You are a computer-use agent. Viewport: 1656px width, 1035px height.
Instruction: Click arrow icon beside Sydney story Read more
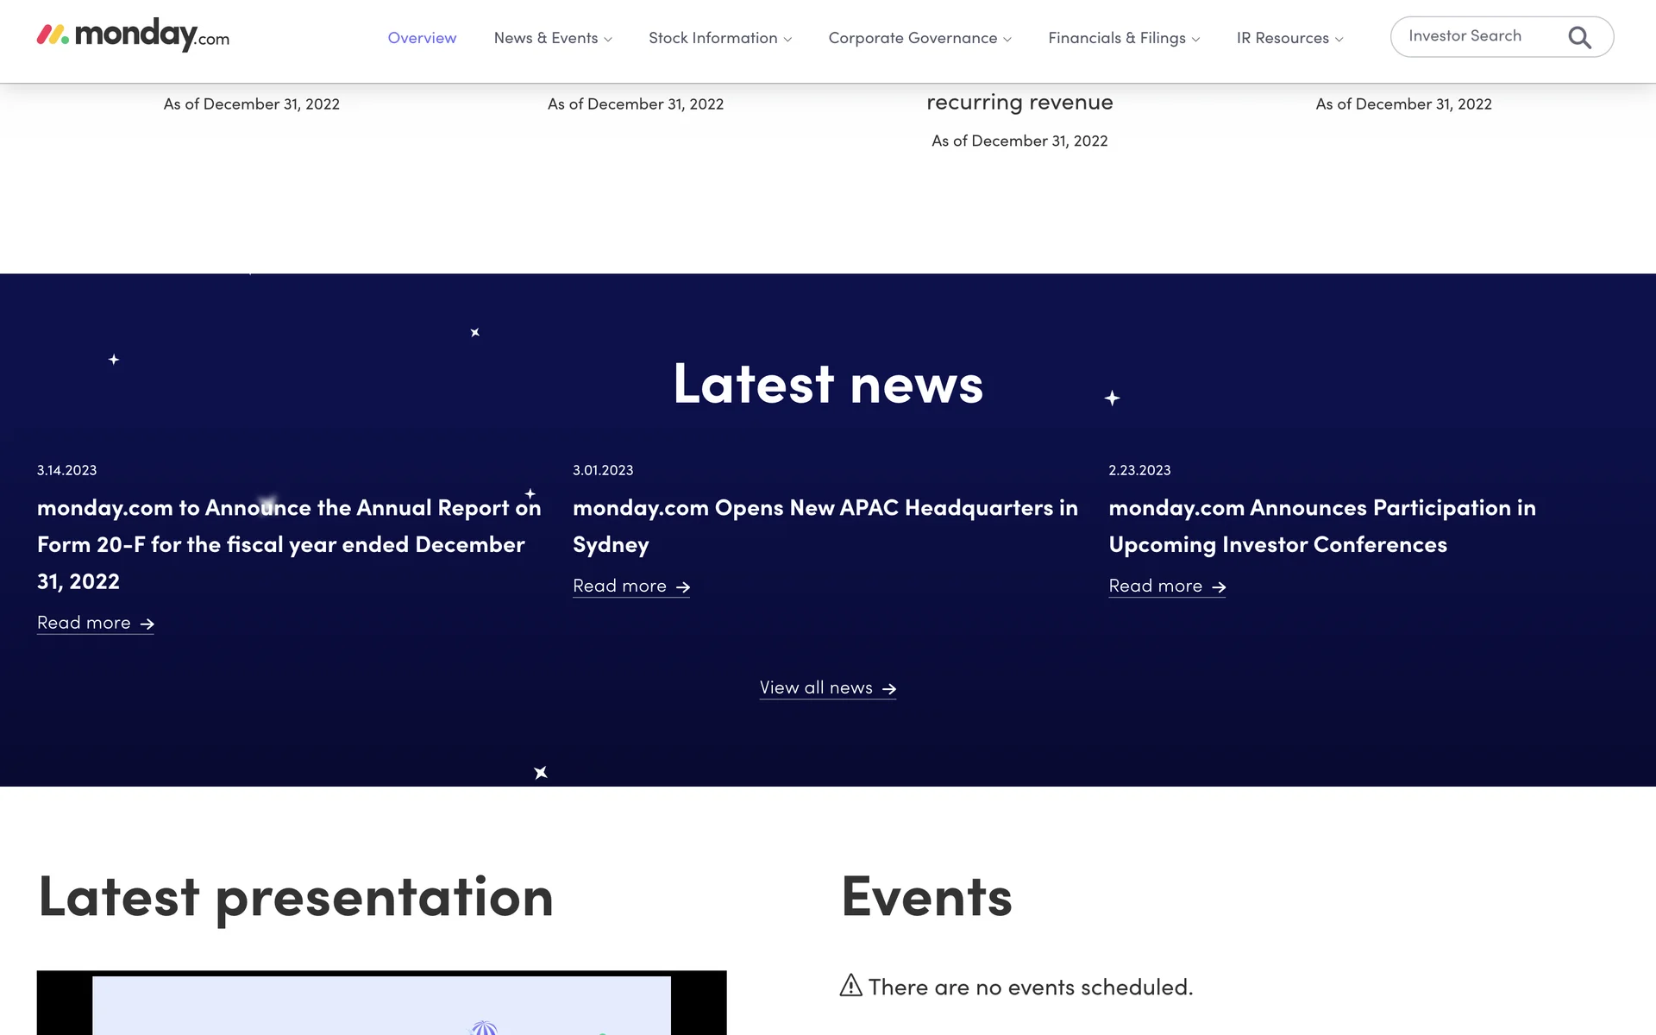click(683, 587)
